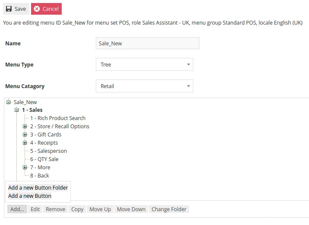The width and height of the screenshot is (309, 225).
Task: Click the Save button label
Action: point(20,9)
